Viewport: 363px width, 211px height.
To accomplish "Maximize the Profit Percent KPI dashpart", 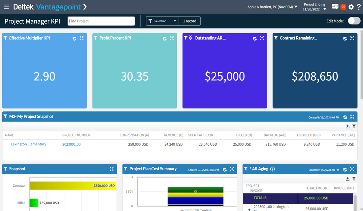I will coord(172,38).
